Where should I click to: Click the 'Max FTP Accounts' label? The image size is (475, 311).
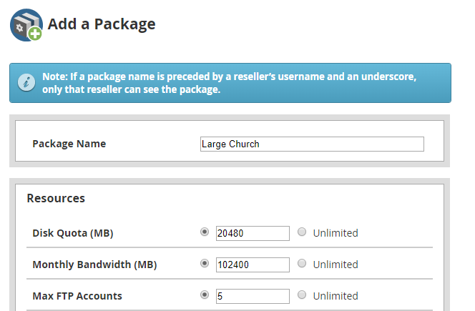[77, 296]
